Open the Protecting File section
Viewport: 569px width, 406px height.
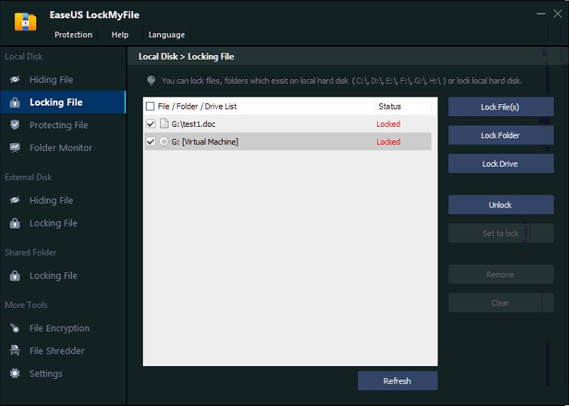coord(63,125)
